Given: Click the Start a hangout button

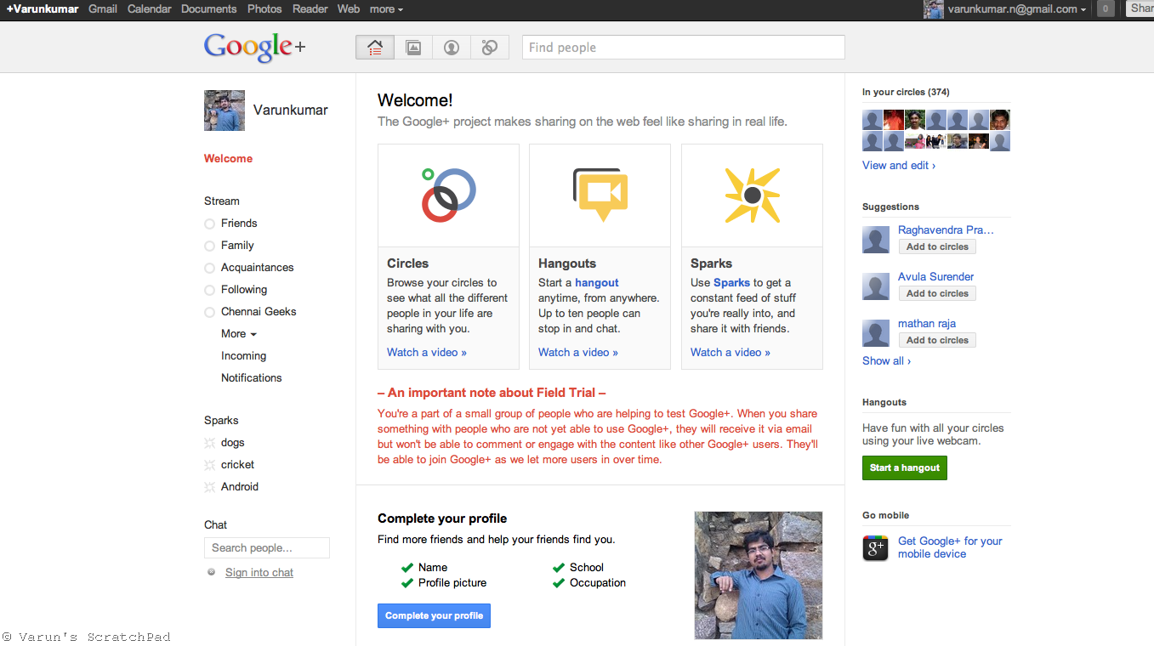Looking at the screenshot, I should click(904, 467).
